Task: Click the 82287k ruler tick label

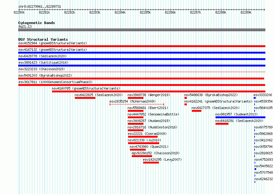Action: click(x=195, y=12)
